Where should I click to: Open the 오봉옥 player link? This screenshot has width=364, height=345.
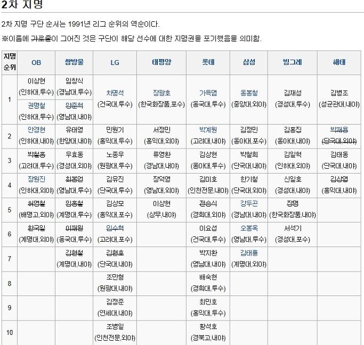coord(249,228)
